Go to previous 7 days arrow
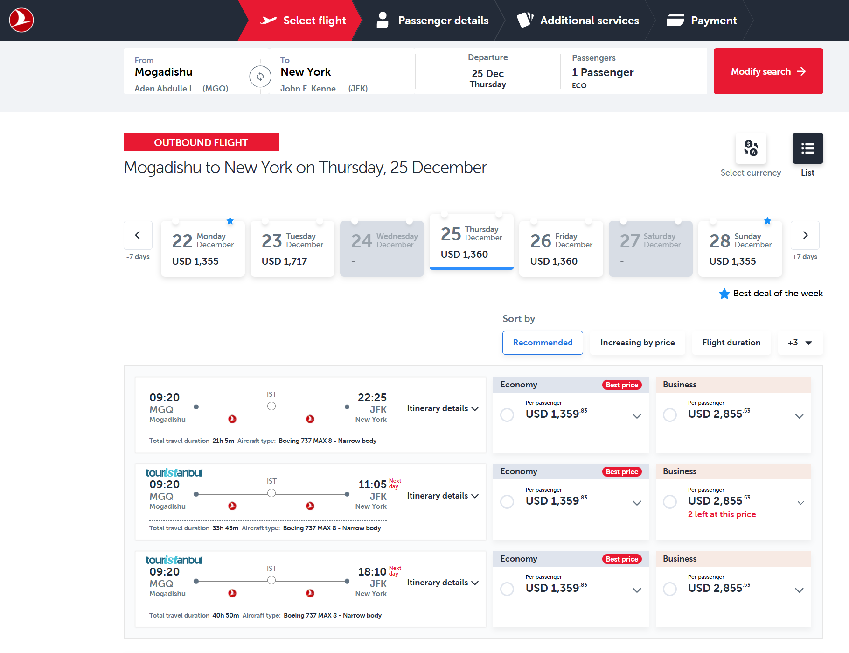This screenshot has width=849, height=653. 138,235
